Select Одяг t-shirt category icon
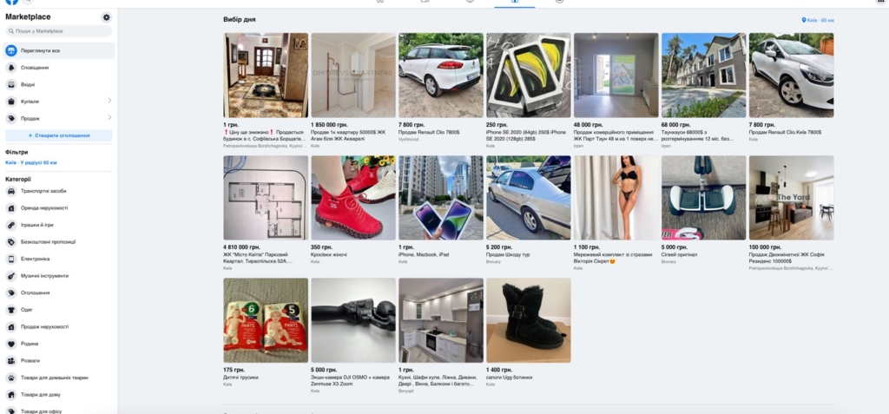Image resolution: width=889 pixels, height=414 pixels. coord(10,310)
